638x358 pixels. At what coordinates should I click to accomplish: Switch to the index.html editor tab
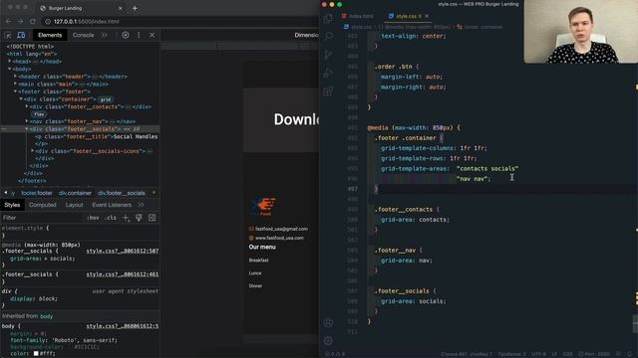click(358, 16)
